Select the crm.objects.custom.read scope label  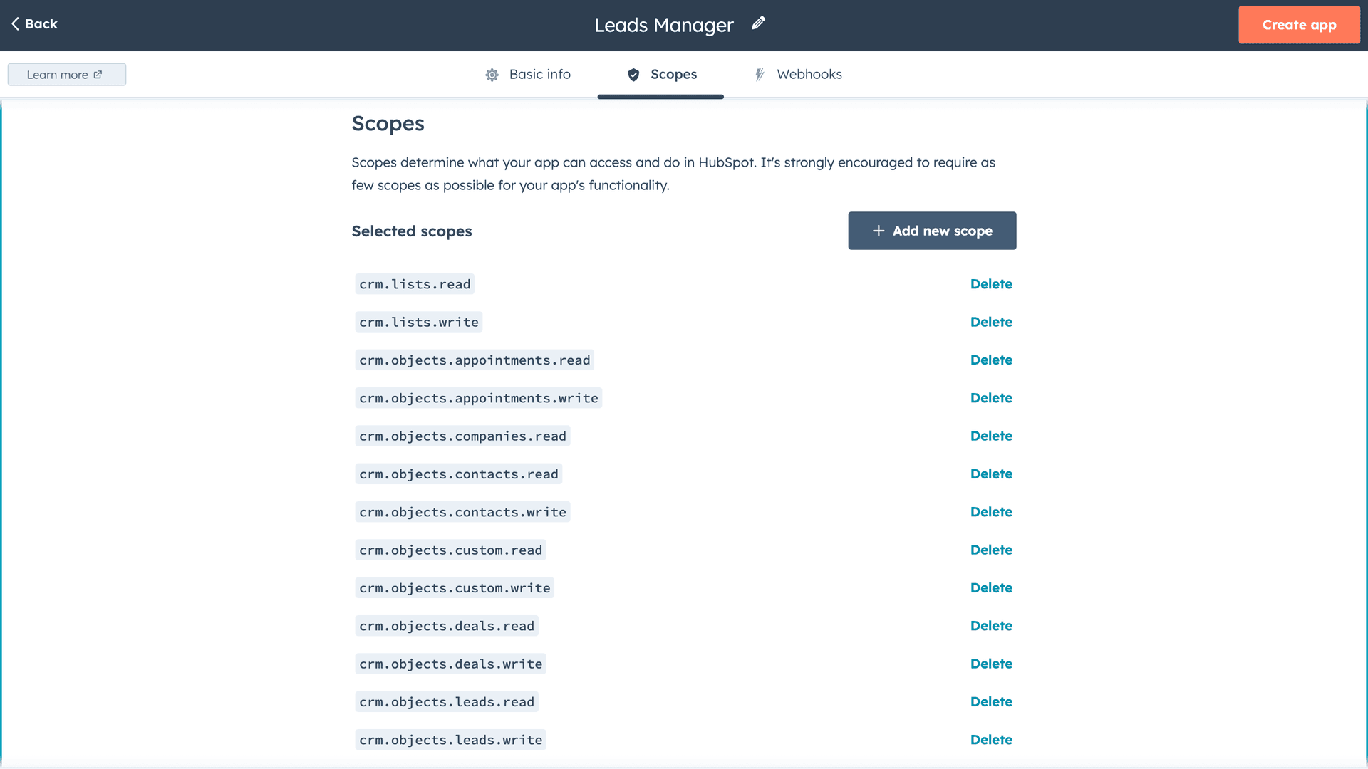[450, 550]
